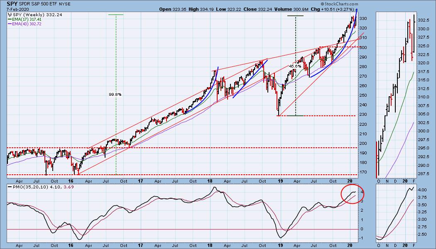This screenshot has height=249, width=436.
Task: Click the 300 price axis label
Action: click(x=363, y=48)
